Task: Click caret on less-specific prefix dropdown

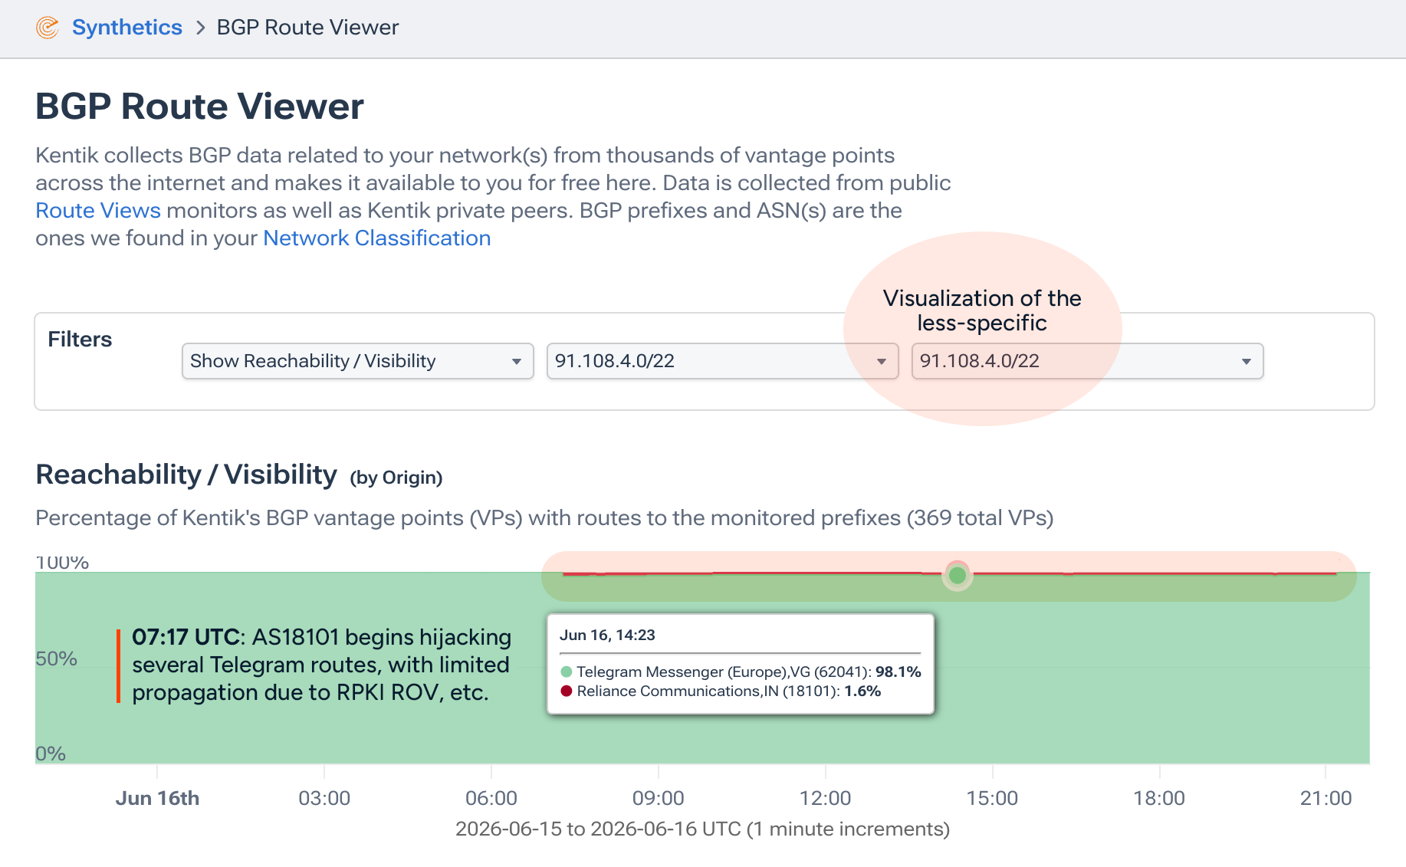Action: pos(1247,362)
